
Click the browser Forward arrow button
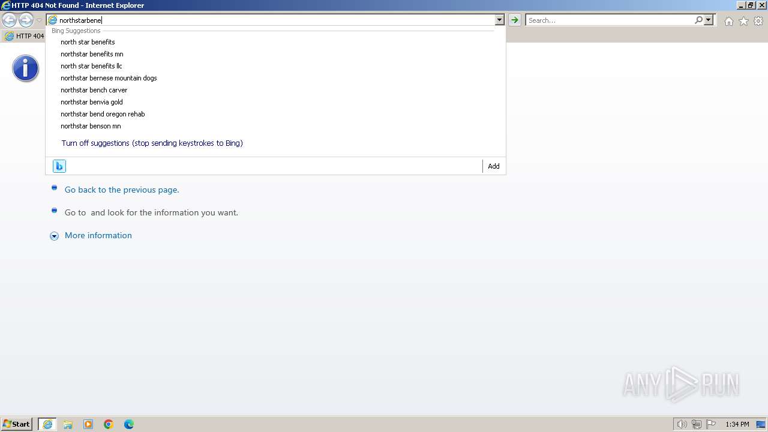pyautogui.click(x=26, y=20)
